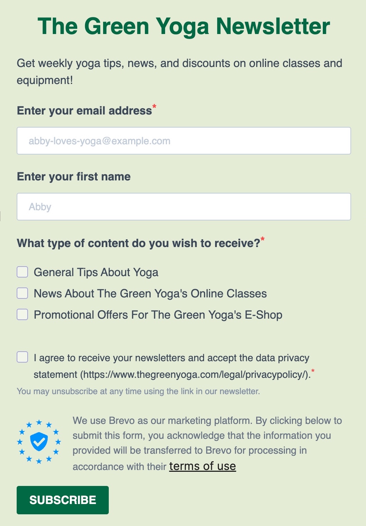This screenshot has width=366, height=526.
Task: Click The Green Yoga Newsletter heading
Action: 184,26
